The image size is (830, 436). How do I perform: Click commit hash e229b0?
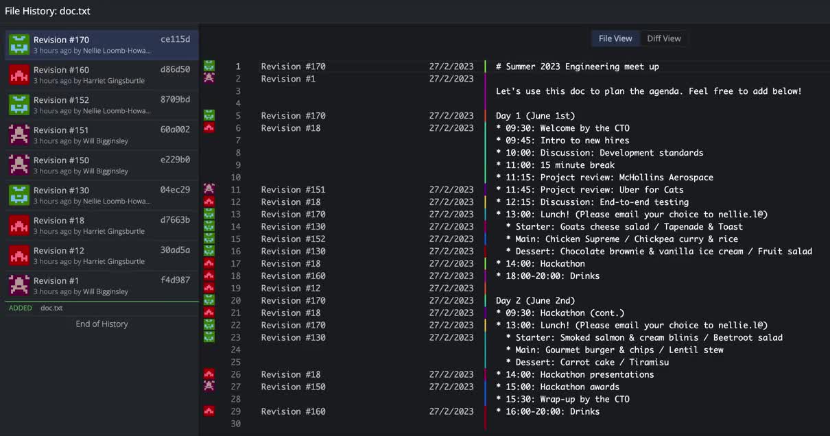(x=175, y=160)
